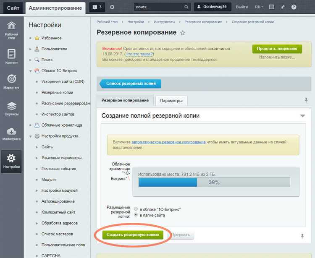This screenshot has height=258, width=315.
Task: Select the Параметры tab
Action: tap(171, 101)
